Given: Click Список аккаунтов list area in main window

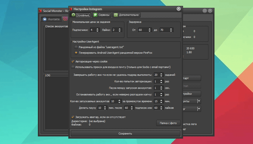Looking at the screenshot, I should [57, 49].
